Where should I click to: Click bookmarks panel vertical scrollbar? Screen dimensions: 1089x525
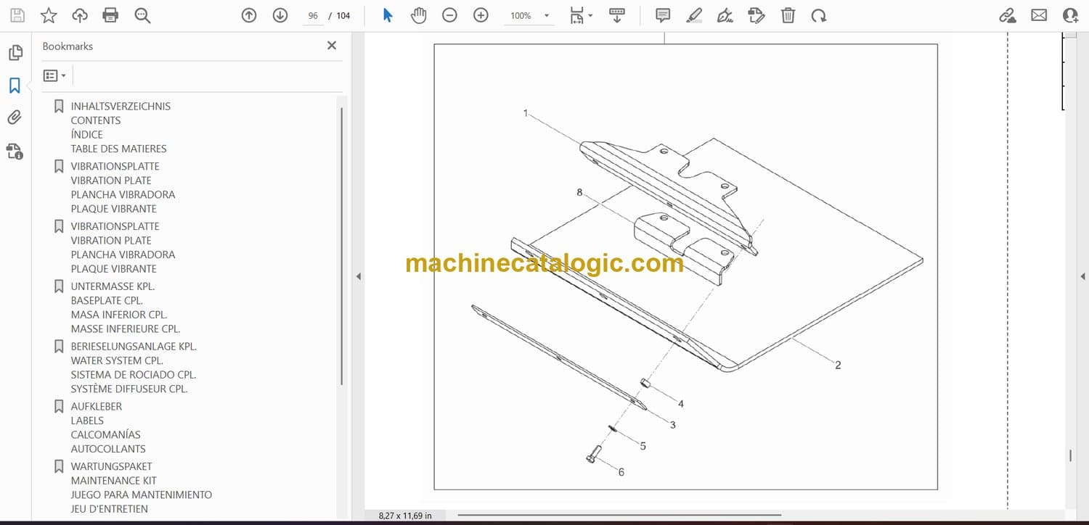coord(342,247)
